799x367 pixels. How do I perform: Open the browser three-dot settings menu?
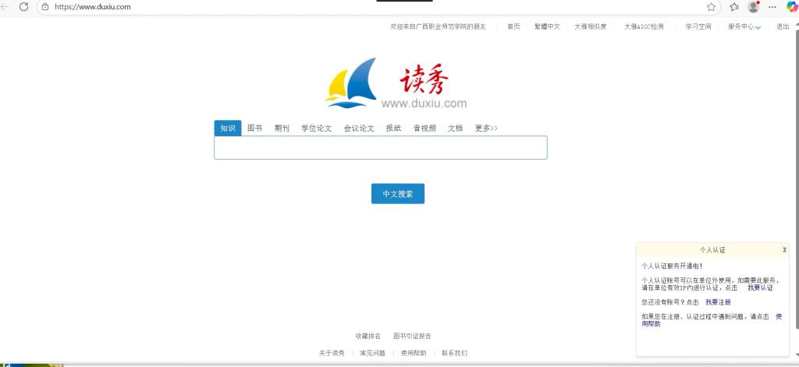pyautogui.click(x=773, y=6)
